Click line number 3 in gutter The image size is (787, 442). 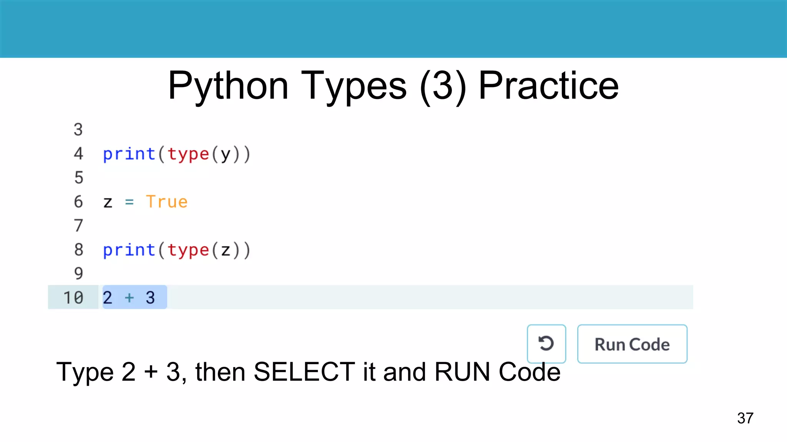point(78,129)
